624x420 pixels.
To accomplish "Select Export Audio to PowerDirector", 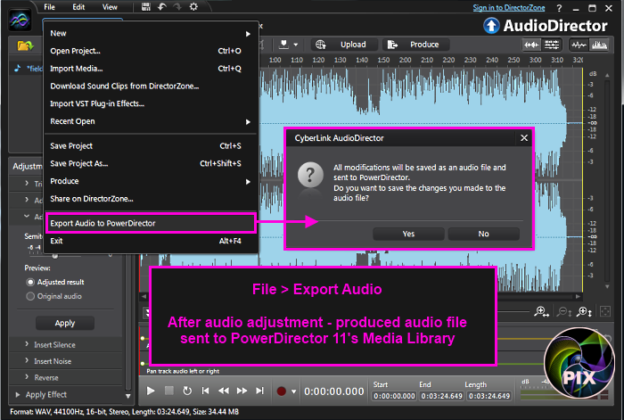I will click(x=151, y=223).
